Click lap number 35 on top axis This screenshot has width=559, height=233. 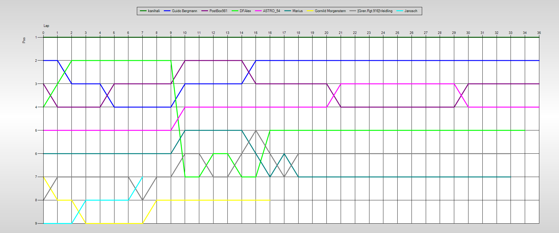539,33
